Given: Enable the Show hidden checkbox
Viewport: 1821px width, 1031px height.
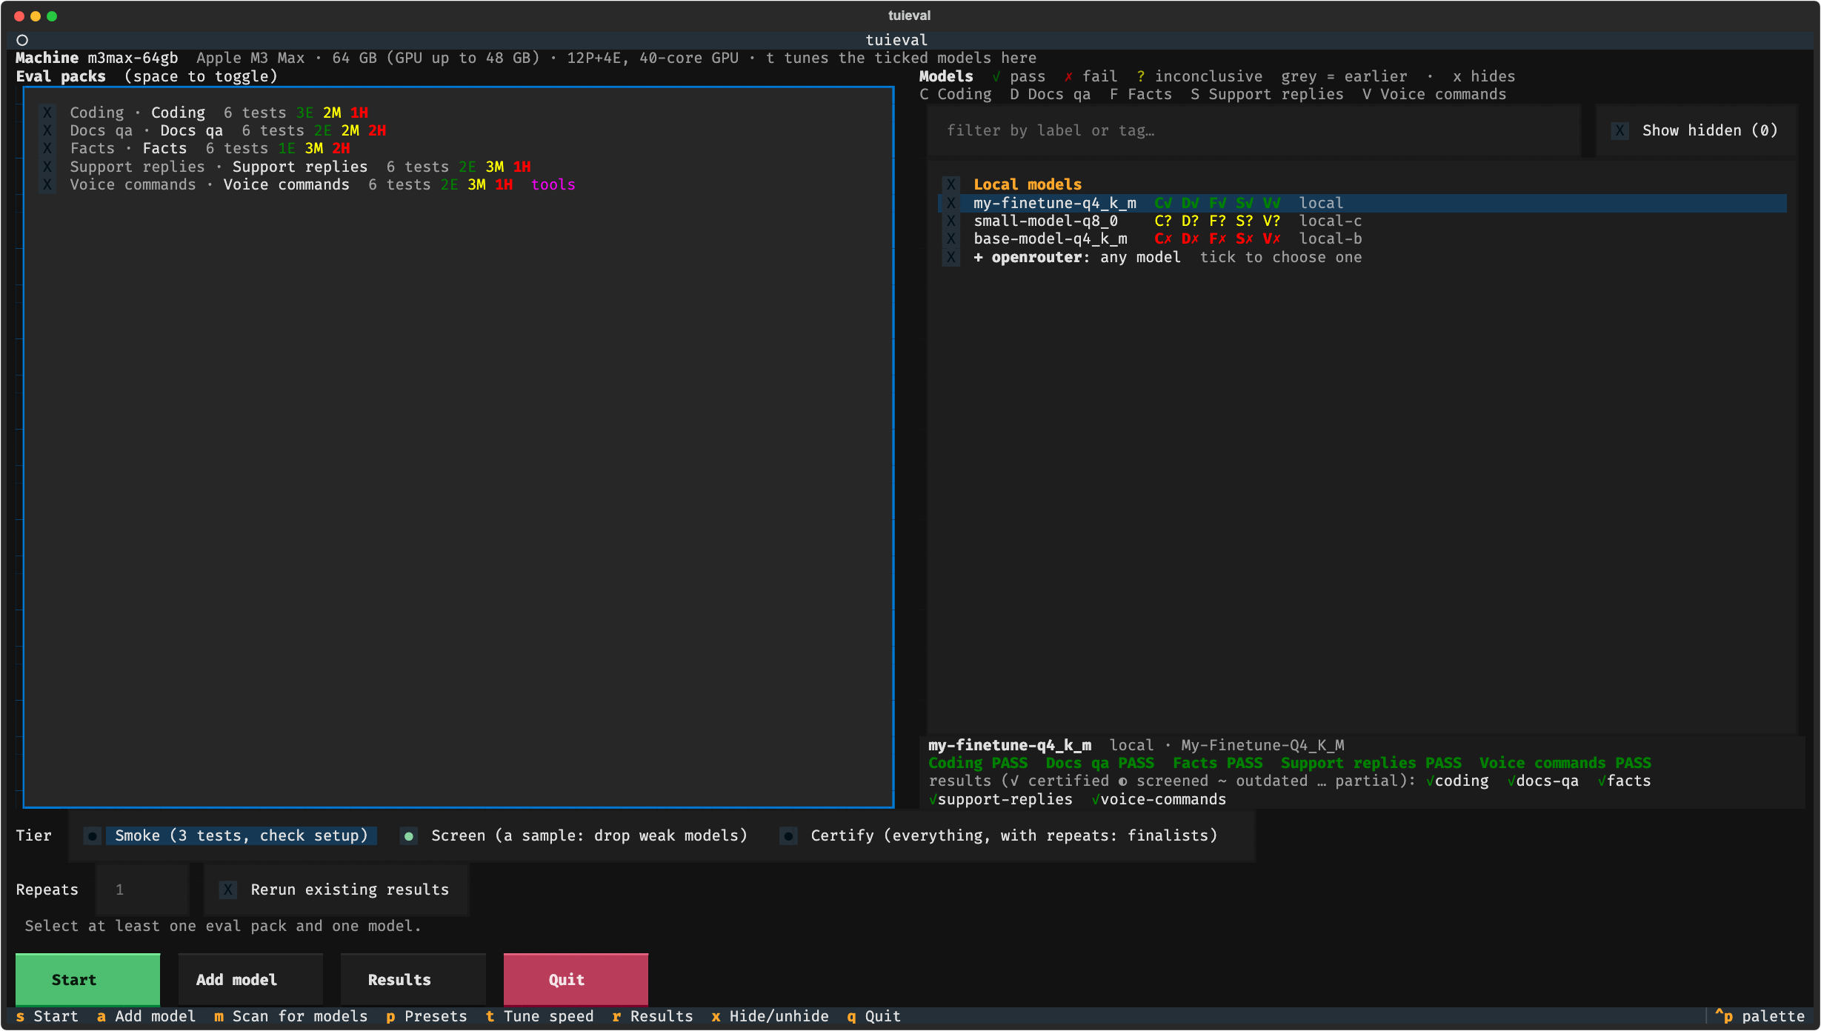Looking at the screenshot, I should coord(1620,130).
